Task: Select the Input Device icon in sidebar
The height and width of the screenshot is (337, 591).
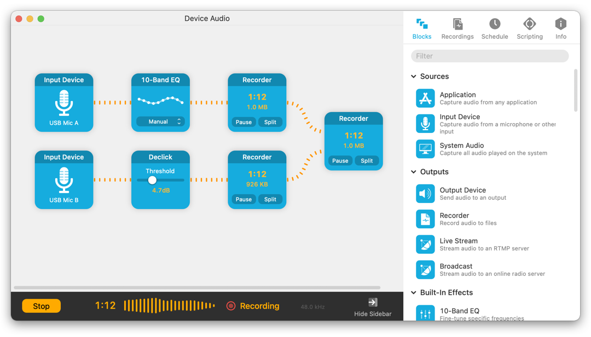Action: (425, 123)
